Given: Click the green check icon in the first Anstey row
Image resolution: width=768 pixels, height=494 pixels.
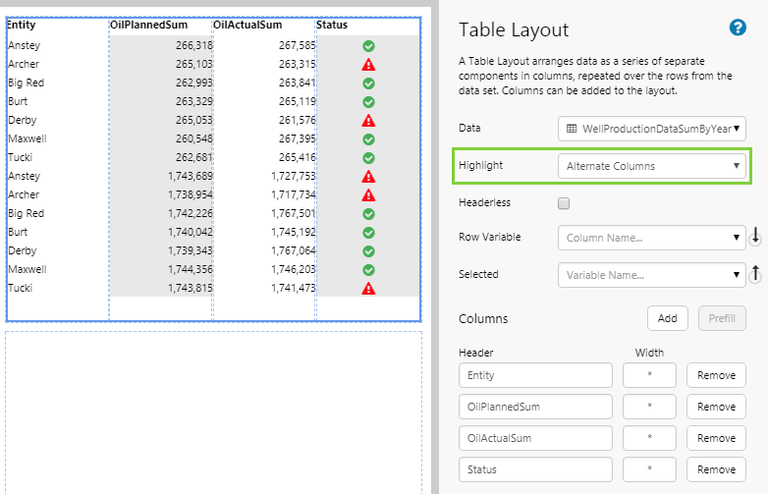Looking at the screenshot, I should (x=368, y=46).
